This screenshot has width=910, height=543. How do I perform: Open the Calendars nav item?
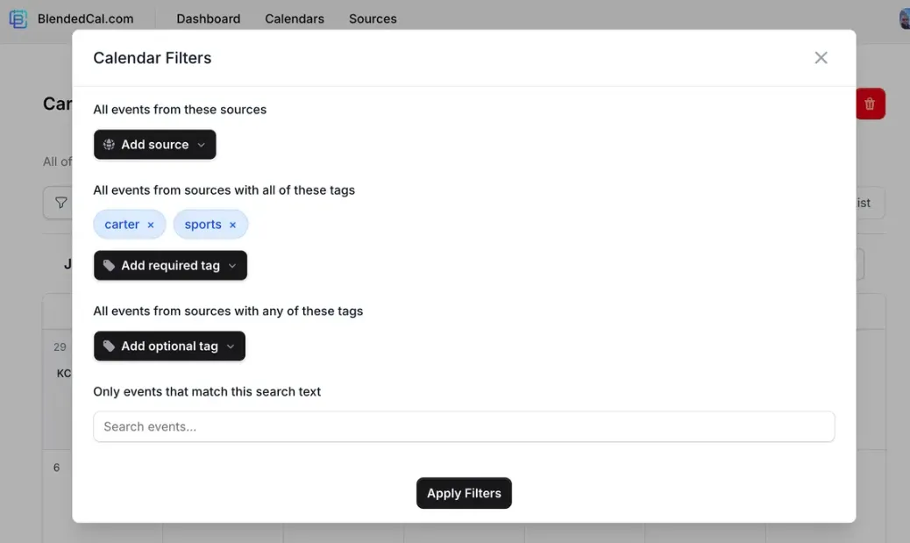point(295,18)
